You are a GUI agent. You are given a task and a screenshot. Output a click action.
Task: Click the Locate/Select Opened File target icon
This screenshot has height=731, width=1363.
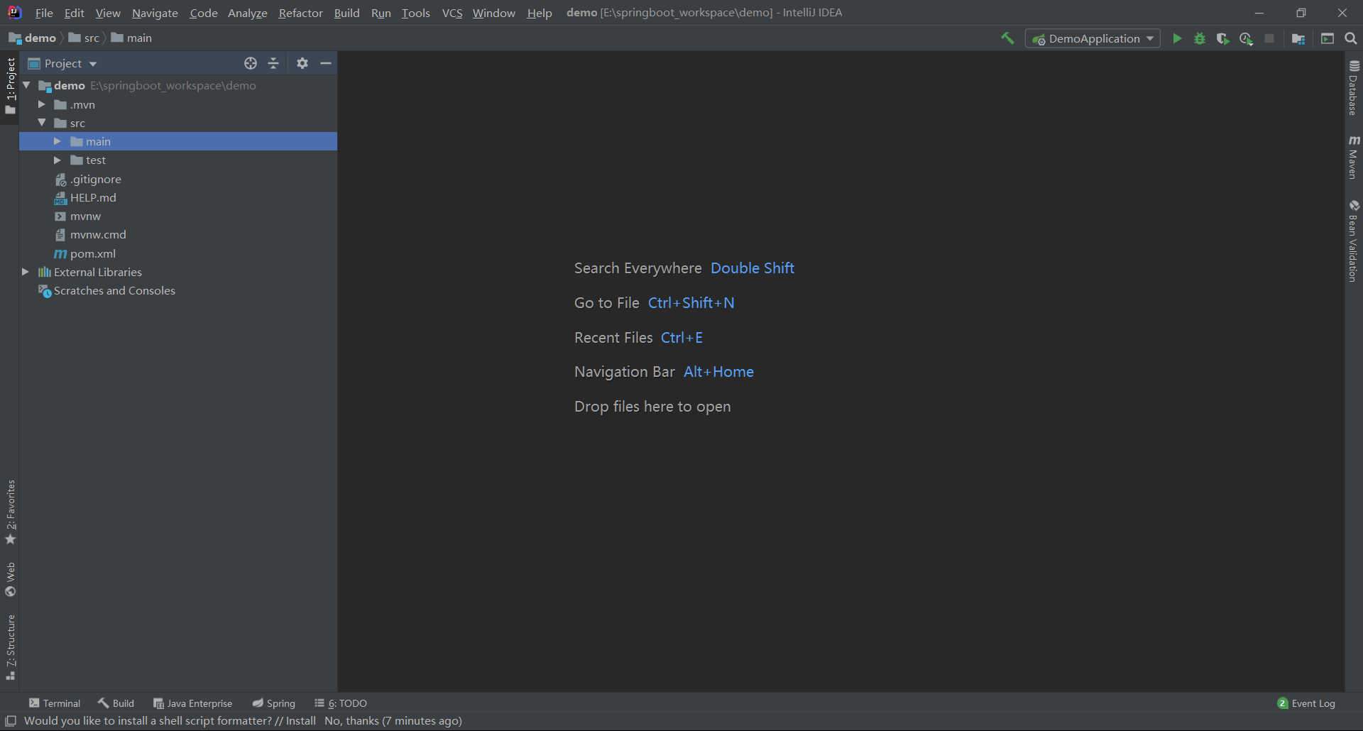point(251,63)
